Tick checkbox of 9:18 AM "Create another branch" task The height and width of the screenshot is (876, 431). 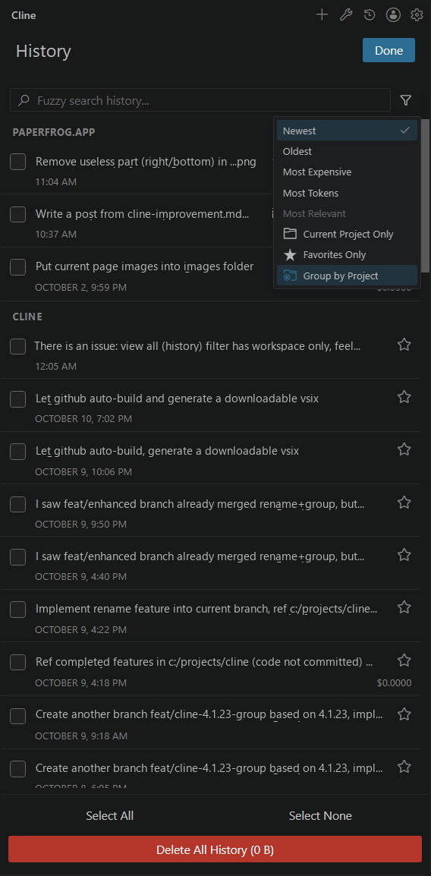coord(18,716)
